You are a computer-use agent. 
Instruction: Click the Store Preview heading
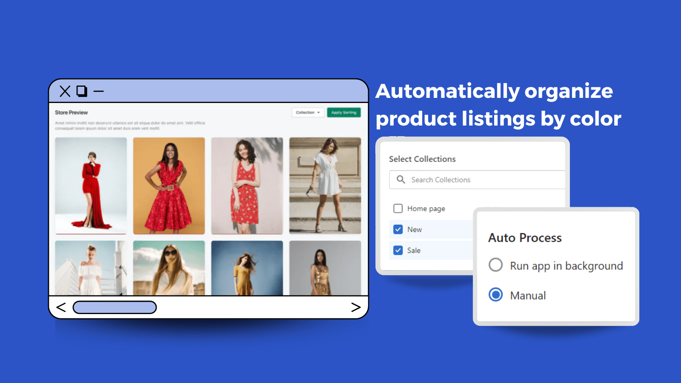tap(71, 112)
